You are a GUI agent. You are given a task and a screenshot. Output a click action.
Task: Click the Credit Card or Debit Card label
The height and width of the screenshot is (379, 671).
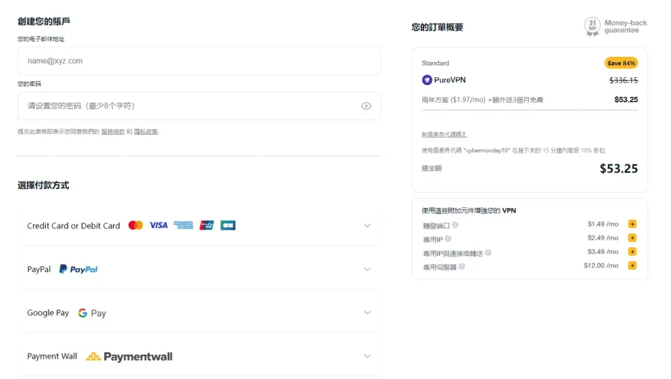(73, 226)
